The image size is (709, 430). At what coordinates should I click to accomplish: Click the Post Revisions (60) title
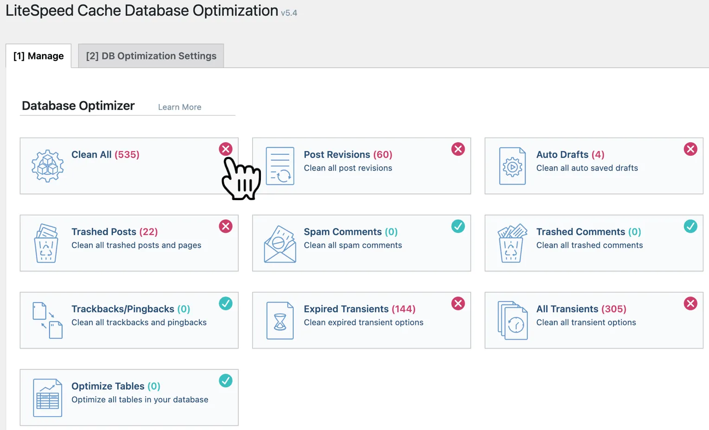point(348,155)
